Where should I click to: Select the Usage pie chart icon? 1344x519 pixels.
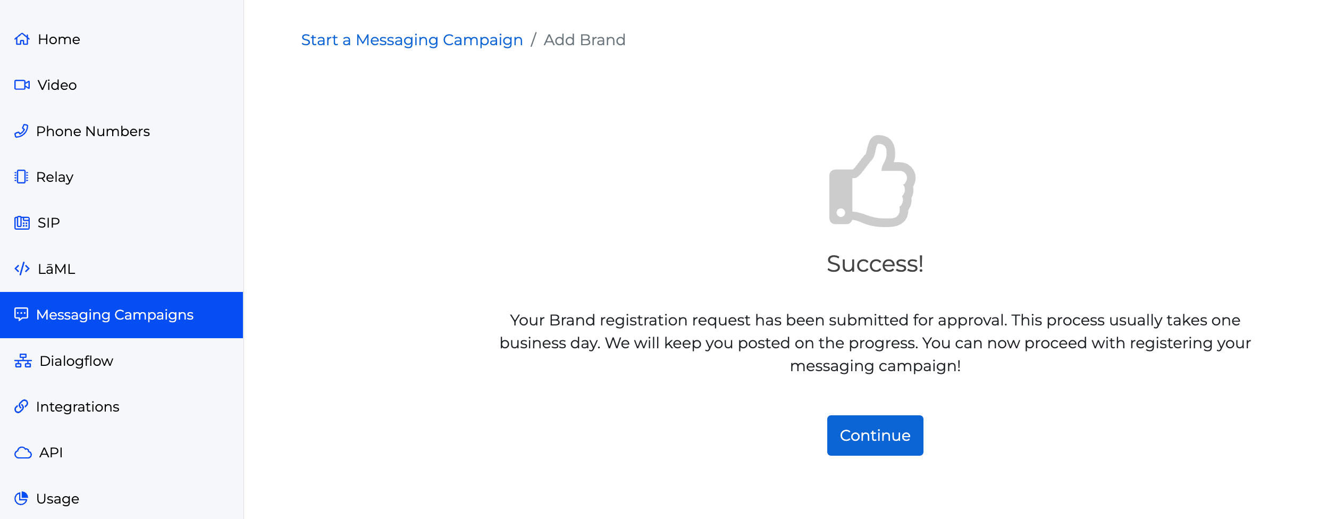point(22,498)
